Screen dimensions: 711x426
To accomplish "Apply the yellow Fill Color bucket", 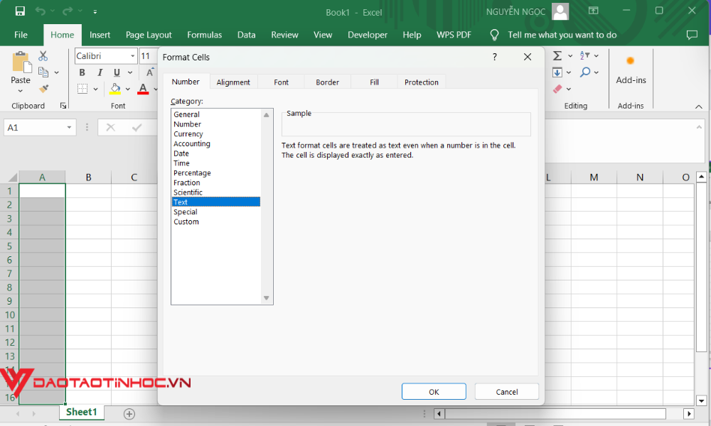I will pyautogui.click(x=115, y=89).
